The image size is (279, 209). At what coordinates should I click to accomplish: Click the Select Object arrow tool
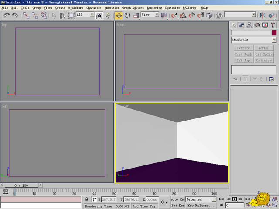pos(54,15)
